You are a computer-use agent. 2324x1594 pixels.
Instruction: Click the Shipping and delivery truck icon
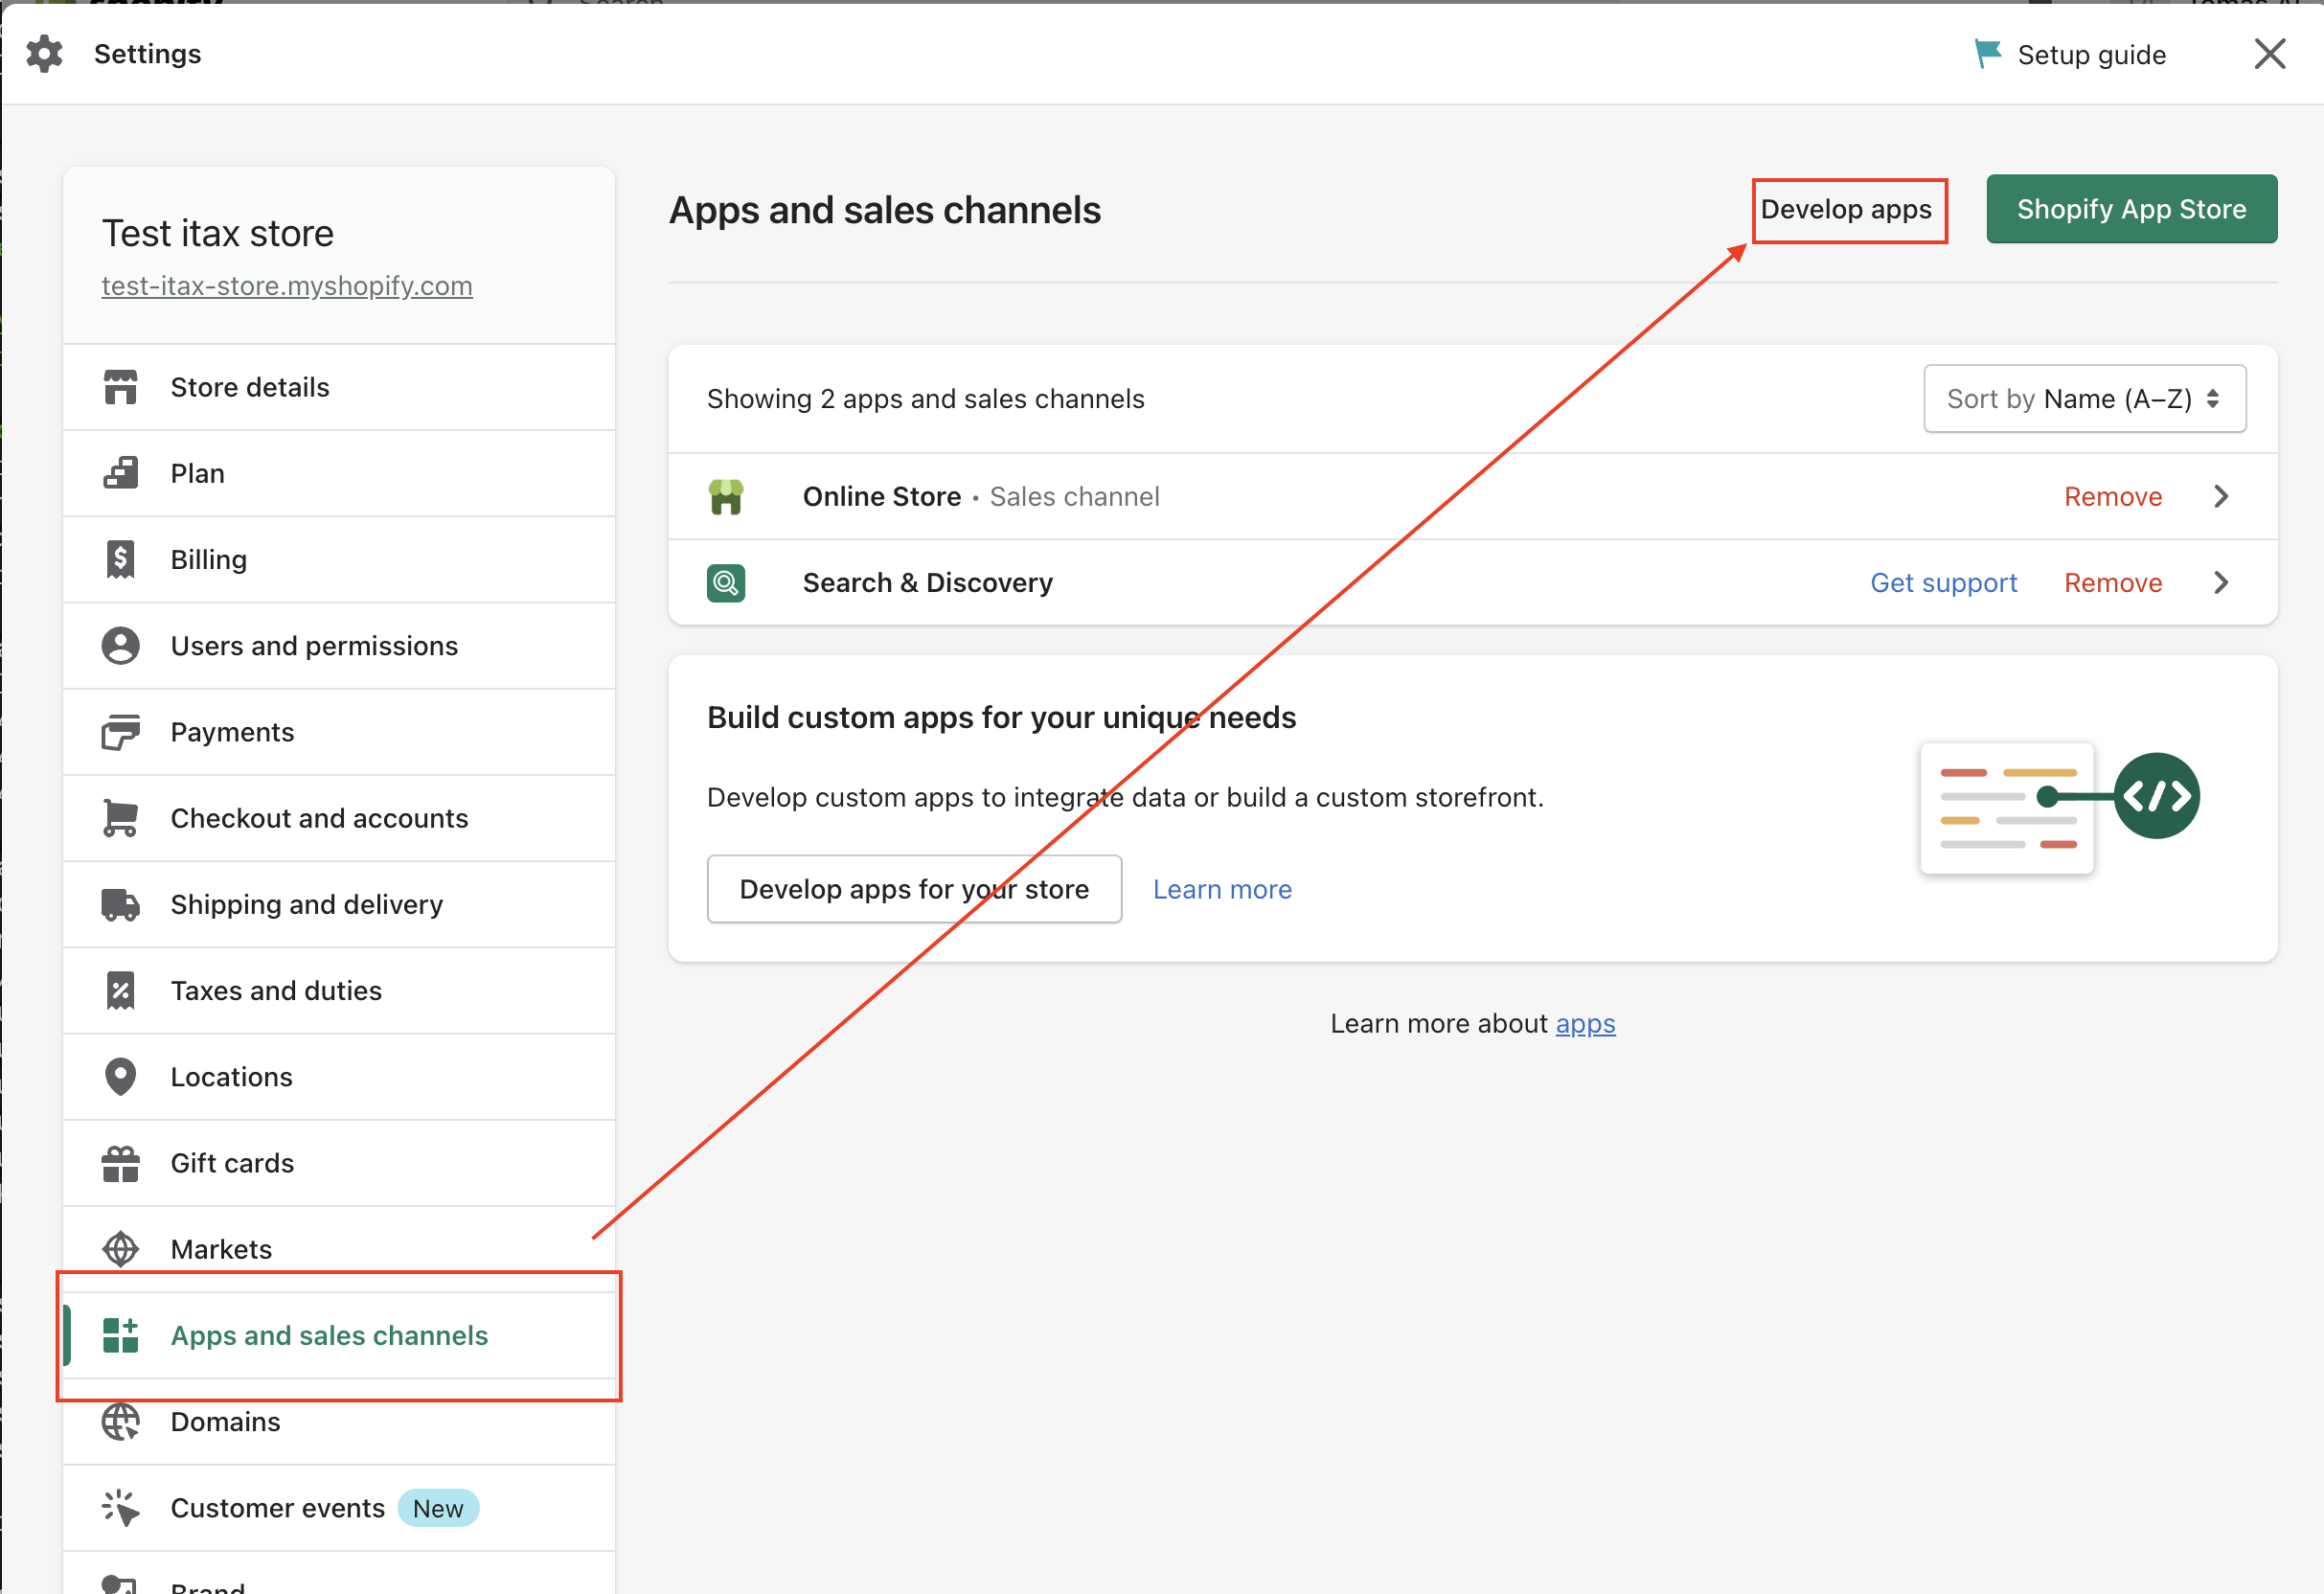(x=120, y=905)
